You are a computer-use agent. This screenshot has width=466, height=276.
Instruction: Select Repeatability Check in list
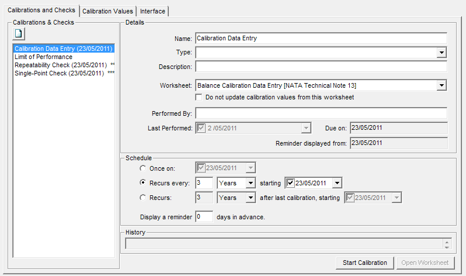[x=60, y=65]
